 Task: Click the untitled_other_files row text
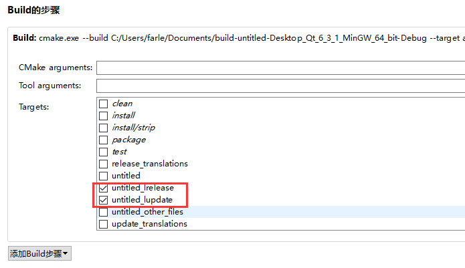pos(147,212)
